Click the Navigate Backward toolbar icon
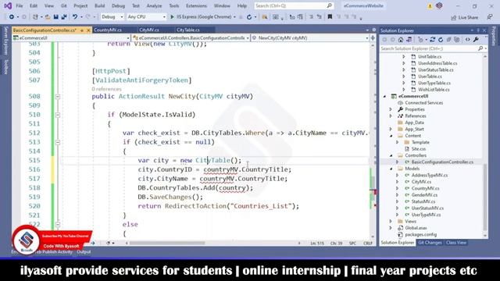The image size is (500, 281). (12, 17)
